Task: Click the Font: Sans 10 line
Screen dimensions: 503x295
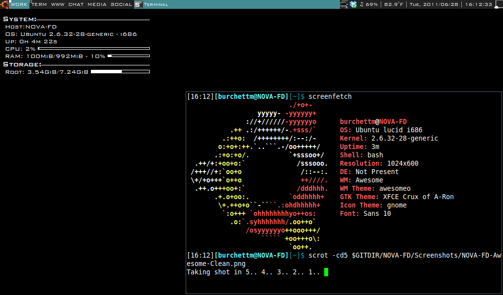Action: pyautogui.click(x=365, y=213)
